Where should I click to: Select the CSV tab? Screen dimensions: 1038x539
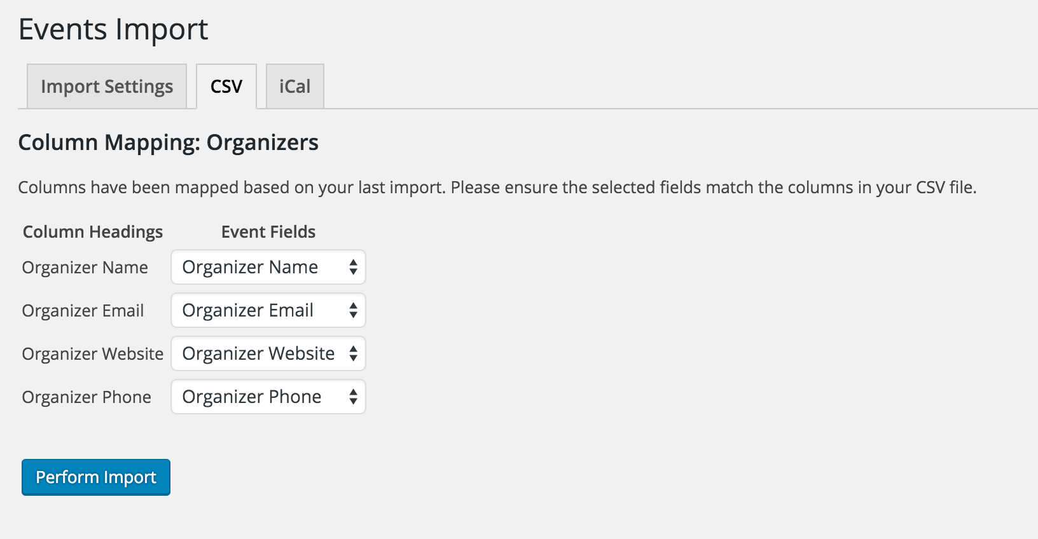(x=226, y=86)
